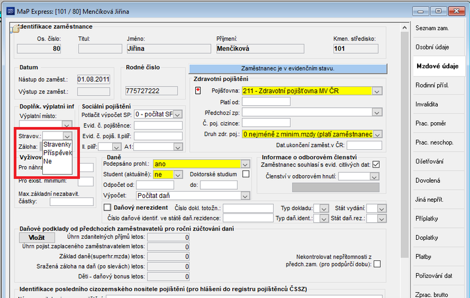Select Stravenky from the dropdown list

57,145
